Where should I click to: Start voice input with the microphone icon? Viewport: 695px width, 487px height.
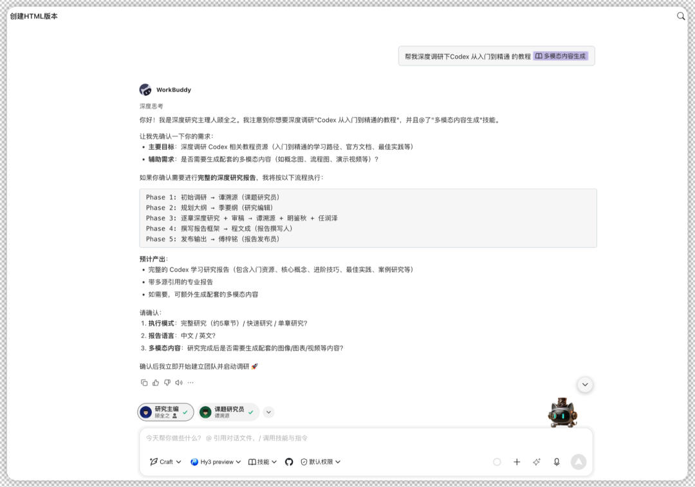[557, 462]
